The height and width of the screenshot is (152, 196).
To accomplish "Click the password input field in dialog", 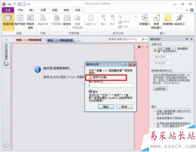I will (x=111, y=85).
